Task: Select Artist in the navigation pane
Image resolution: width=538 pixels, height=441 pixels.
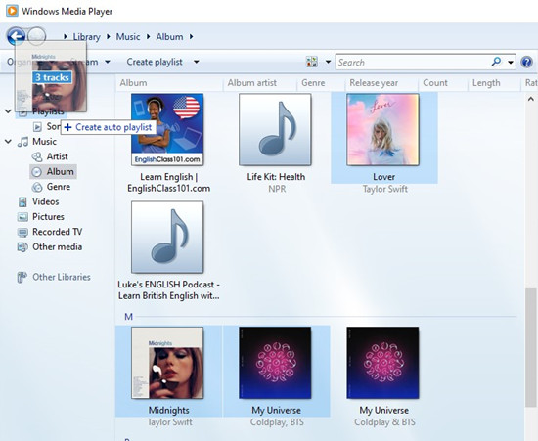Action: (x=57, y=156)
